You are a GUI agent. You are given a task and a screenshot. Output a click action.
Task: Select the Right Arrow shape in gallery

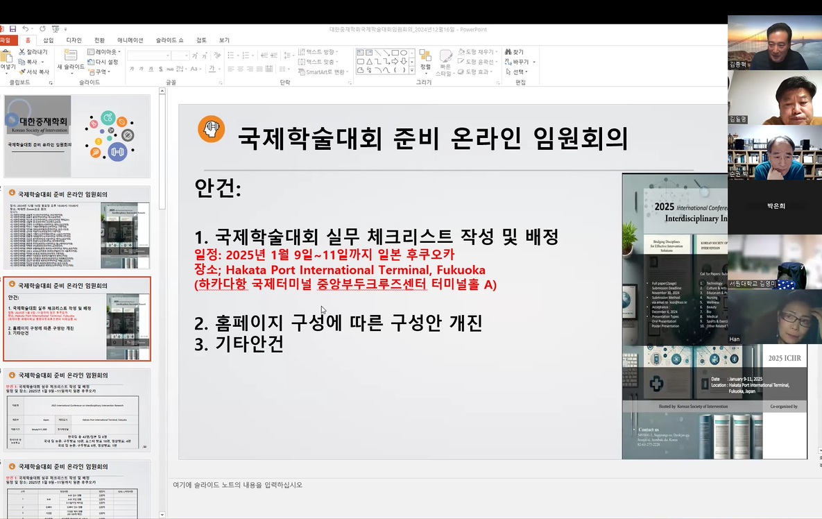[x=395, y=61]
